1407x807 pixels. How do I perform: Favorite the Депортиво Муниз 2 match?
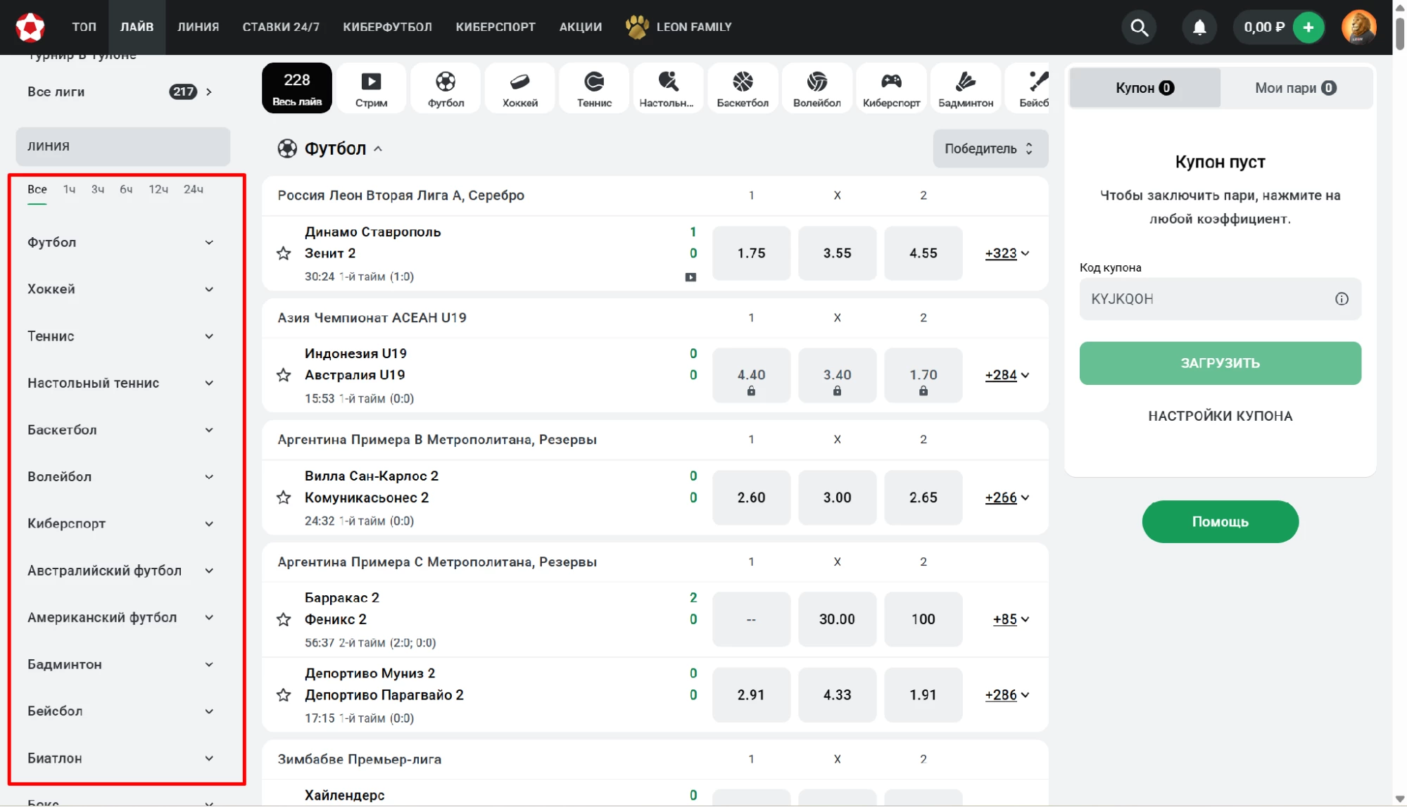[x=284, y=695]
